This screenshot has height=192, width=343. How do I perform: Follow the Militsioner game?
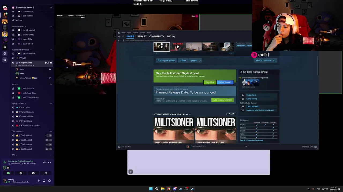coord(183,61)
